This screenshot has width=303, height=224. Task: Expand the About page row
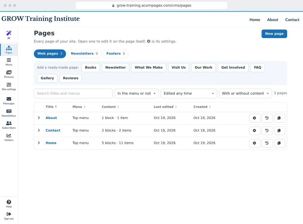[39, 118]
